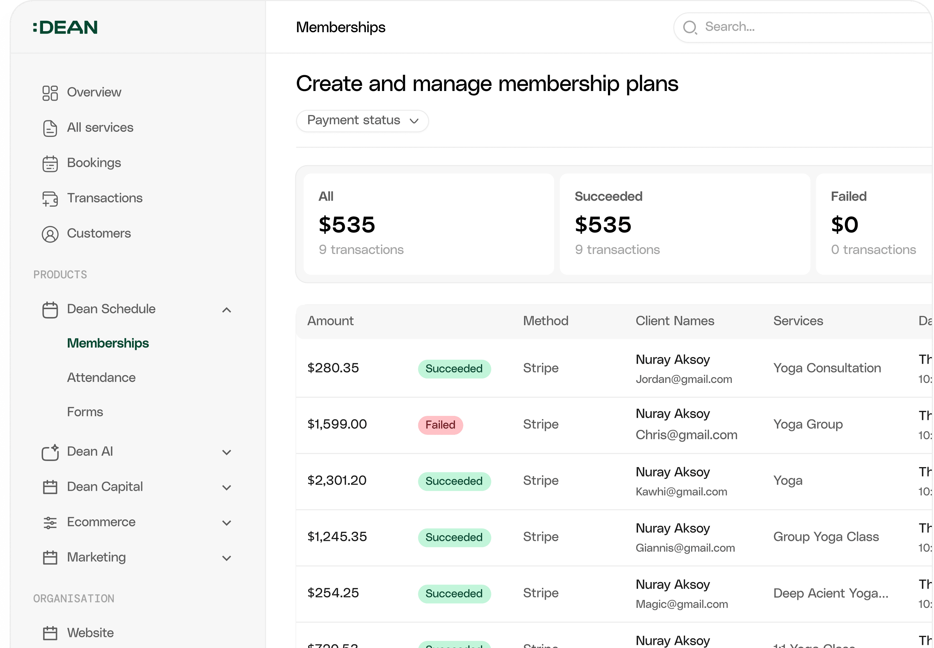This screenshot has width=934, height=648.
Task: Open Attendance under Dean Schedule
Action: [x=101, y=378]
